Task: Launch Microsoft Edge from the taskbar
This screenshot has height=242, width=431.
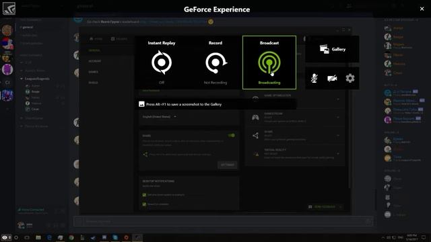Action: click(49, 237)
